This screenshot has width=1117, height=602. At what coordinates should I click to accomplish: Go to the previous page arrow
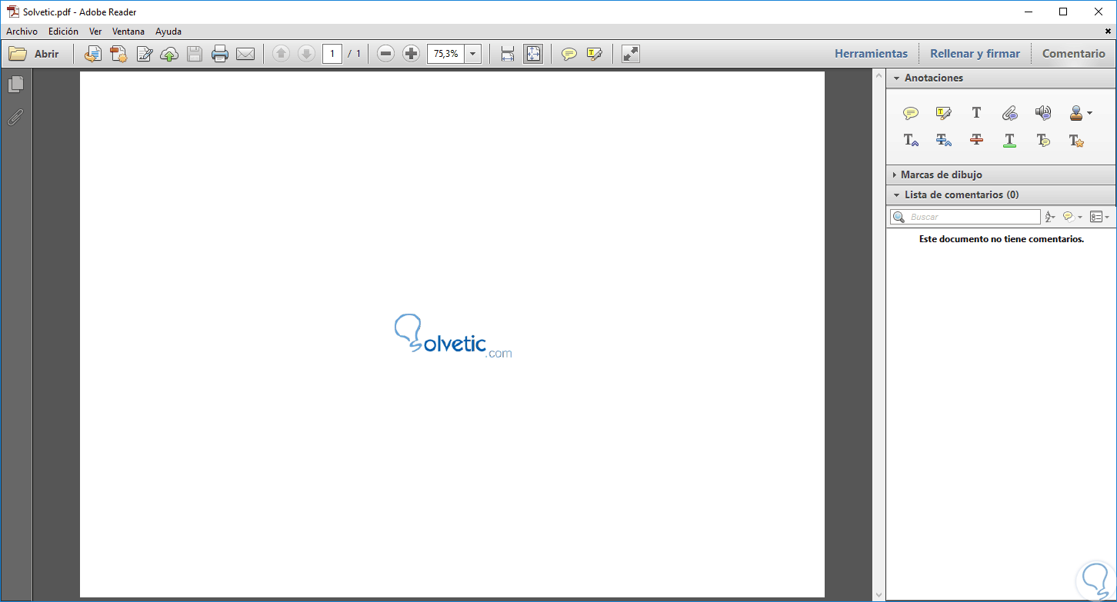click(282, 54)
